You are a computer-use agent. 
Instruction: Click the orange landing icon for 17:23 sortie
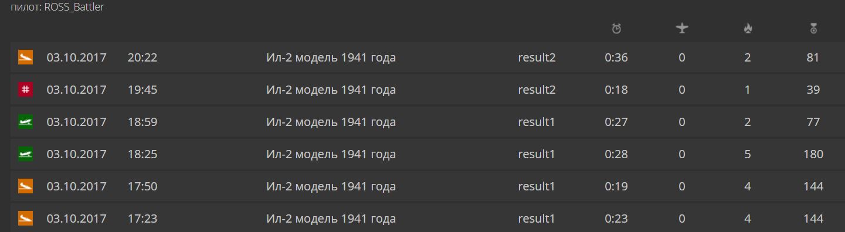tap(25, 219)
